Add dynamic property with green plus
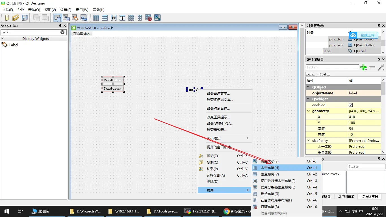 coord(363,67)
